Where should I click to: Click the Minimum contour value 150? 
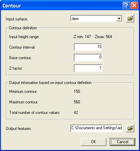coord(77,91)
